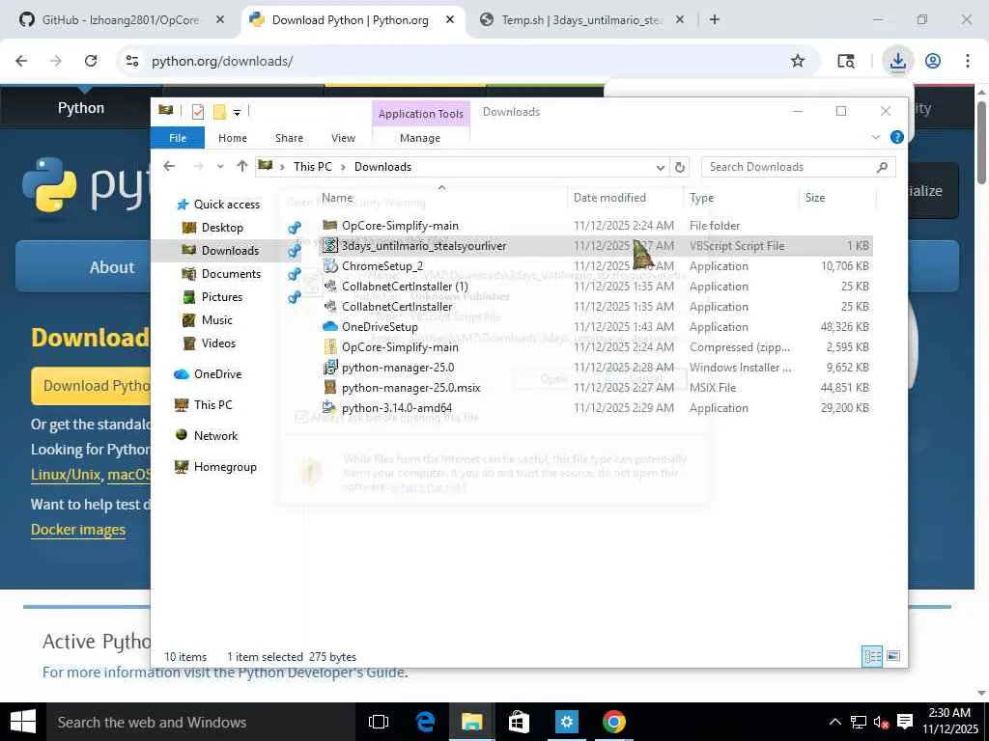The image size is (989, 741).
Task: Open the Chrome profile icon
Action: 933,61
